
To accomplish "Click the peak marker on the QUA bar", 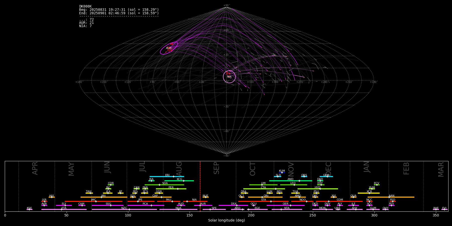I will (353, 197).
